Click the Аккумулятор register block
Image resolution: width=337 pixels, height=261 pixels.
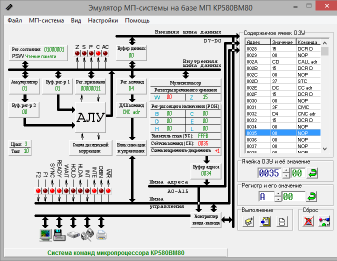(24, 85)
